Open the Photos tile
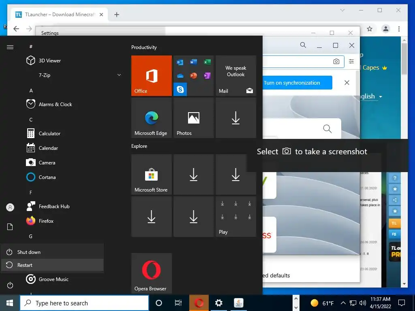Image resolution: width=415 pixels, height=311 pixels. [x=194, y=118]
